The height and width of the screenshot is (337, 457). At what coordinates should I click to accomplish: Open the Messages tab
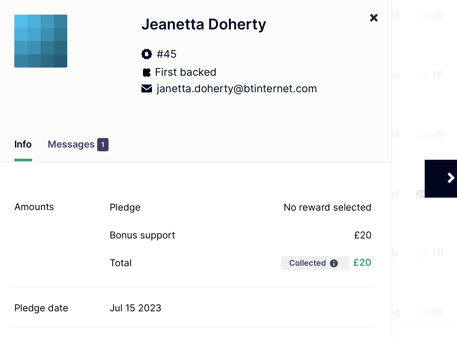coord(71,144)
